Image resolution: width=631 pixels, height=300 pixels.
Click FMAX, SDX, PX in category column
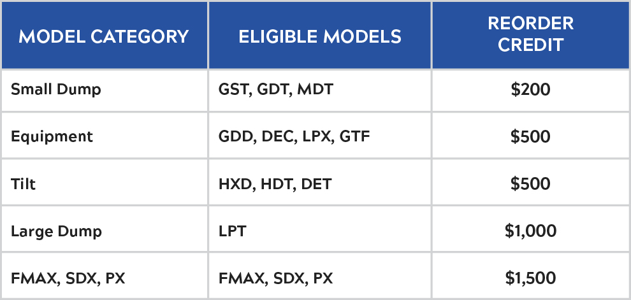68,279
